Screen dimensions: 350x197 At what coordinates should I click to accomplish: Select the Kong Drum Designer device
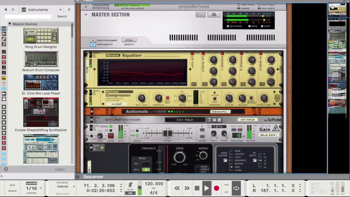(41, 38)
